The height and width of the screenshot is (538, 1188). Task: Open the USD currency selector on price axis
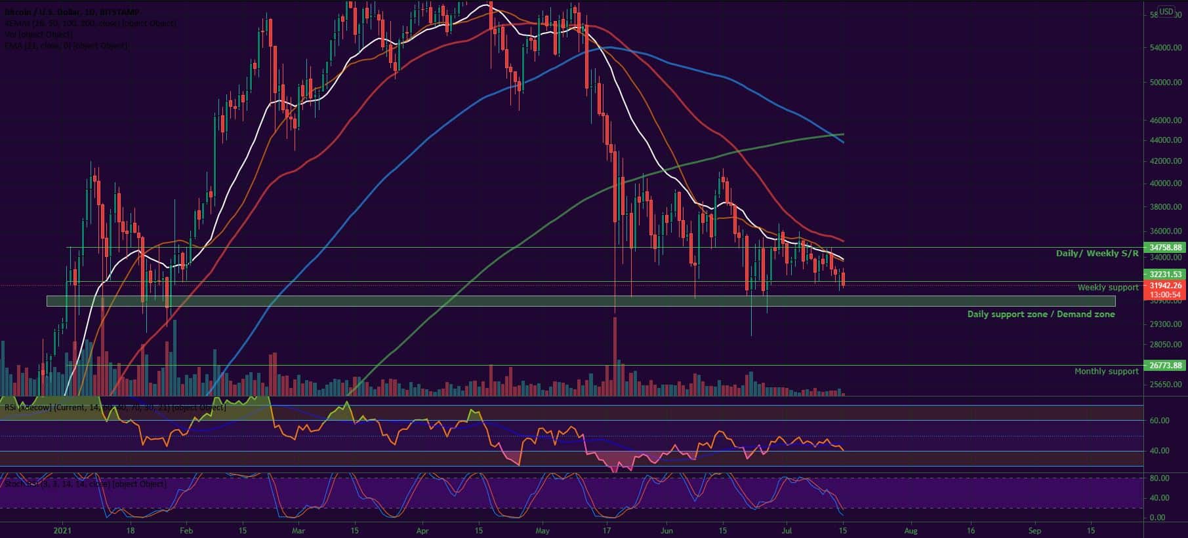pos(1166,11)
